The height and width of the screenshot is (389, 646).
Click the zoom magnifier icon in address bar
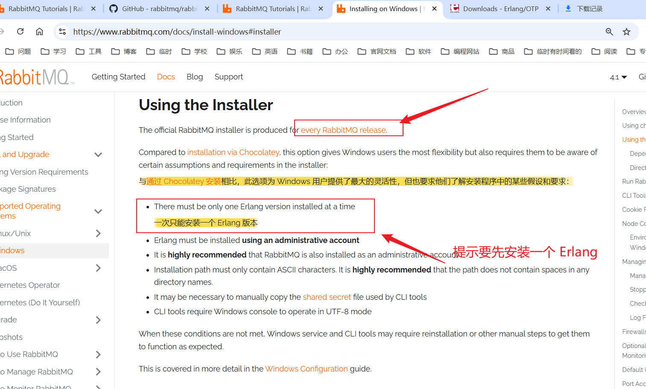(x=609, y=32)
